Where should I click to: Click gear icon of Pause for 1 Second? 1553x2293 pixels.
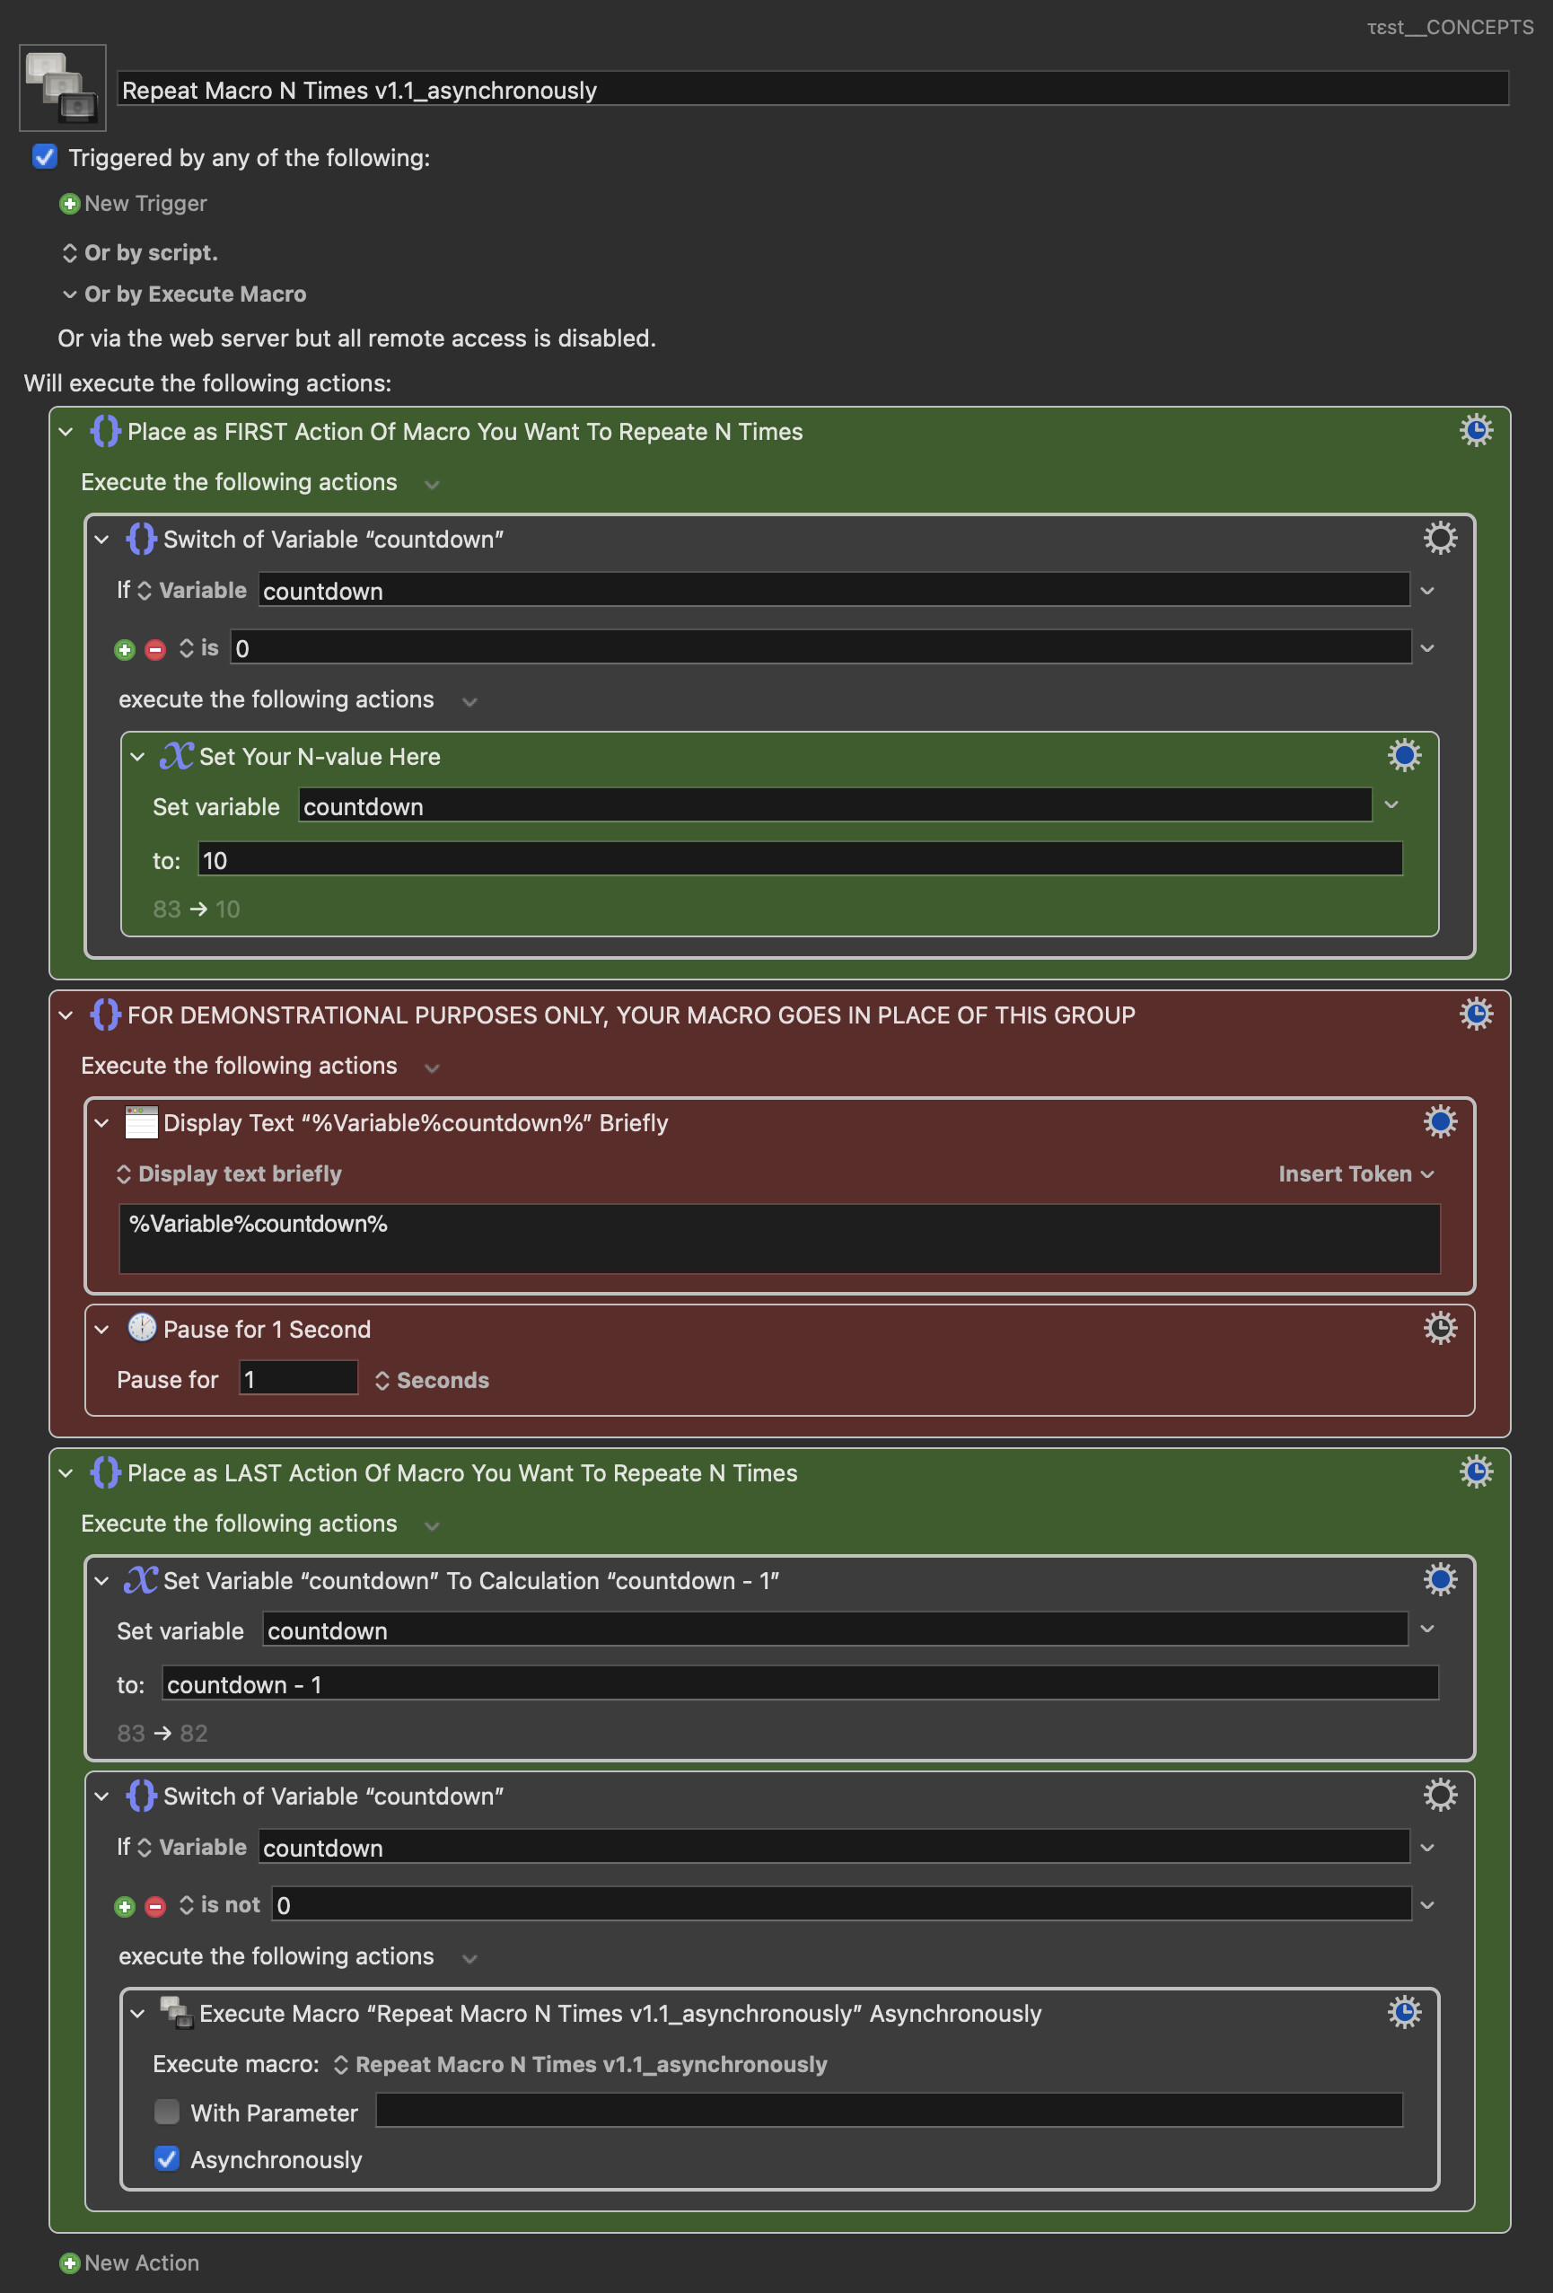(1440, 1328)
